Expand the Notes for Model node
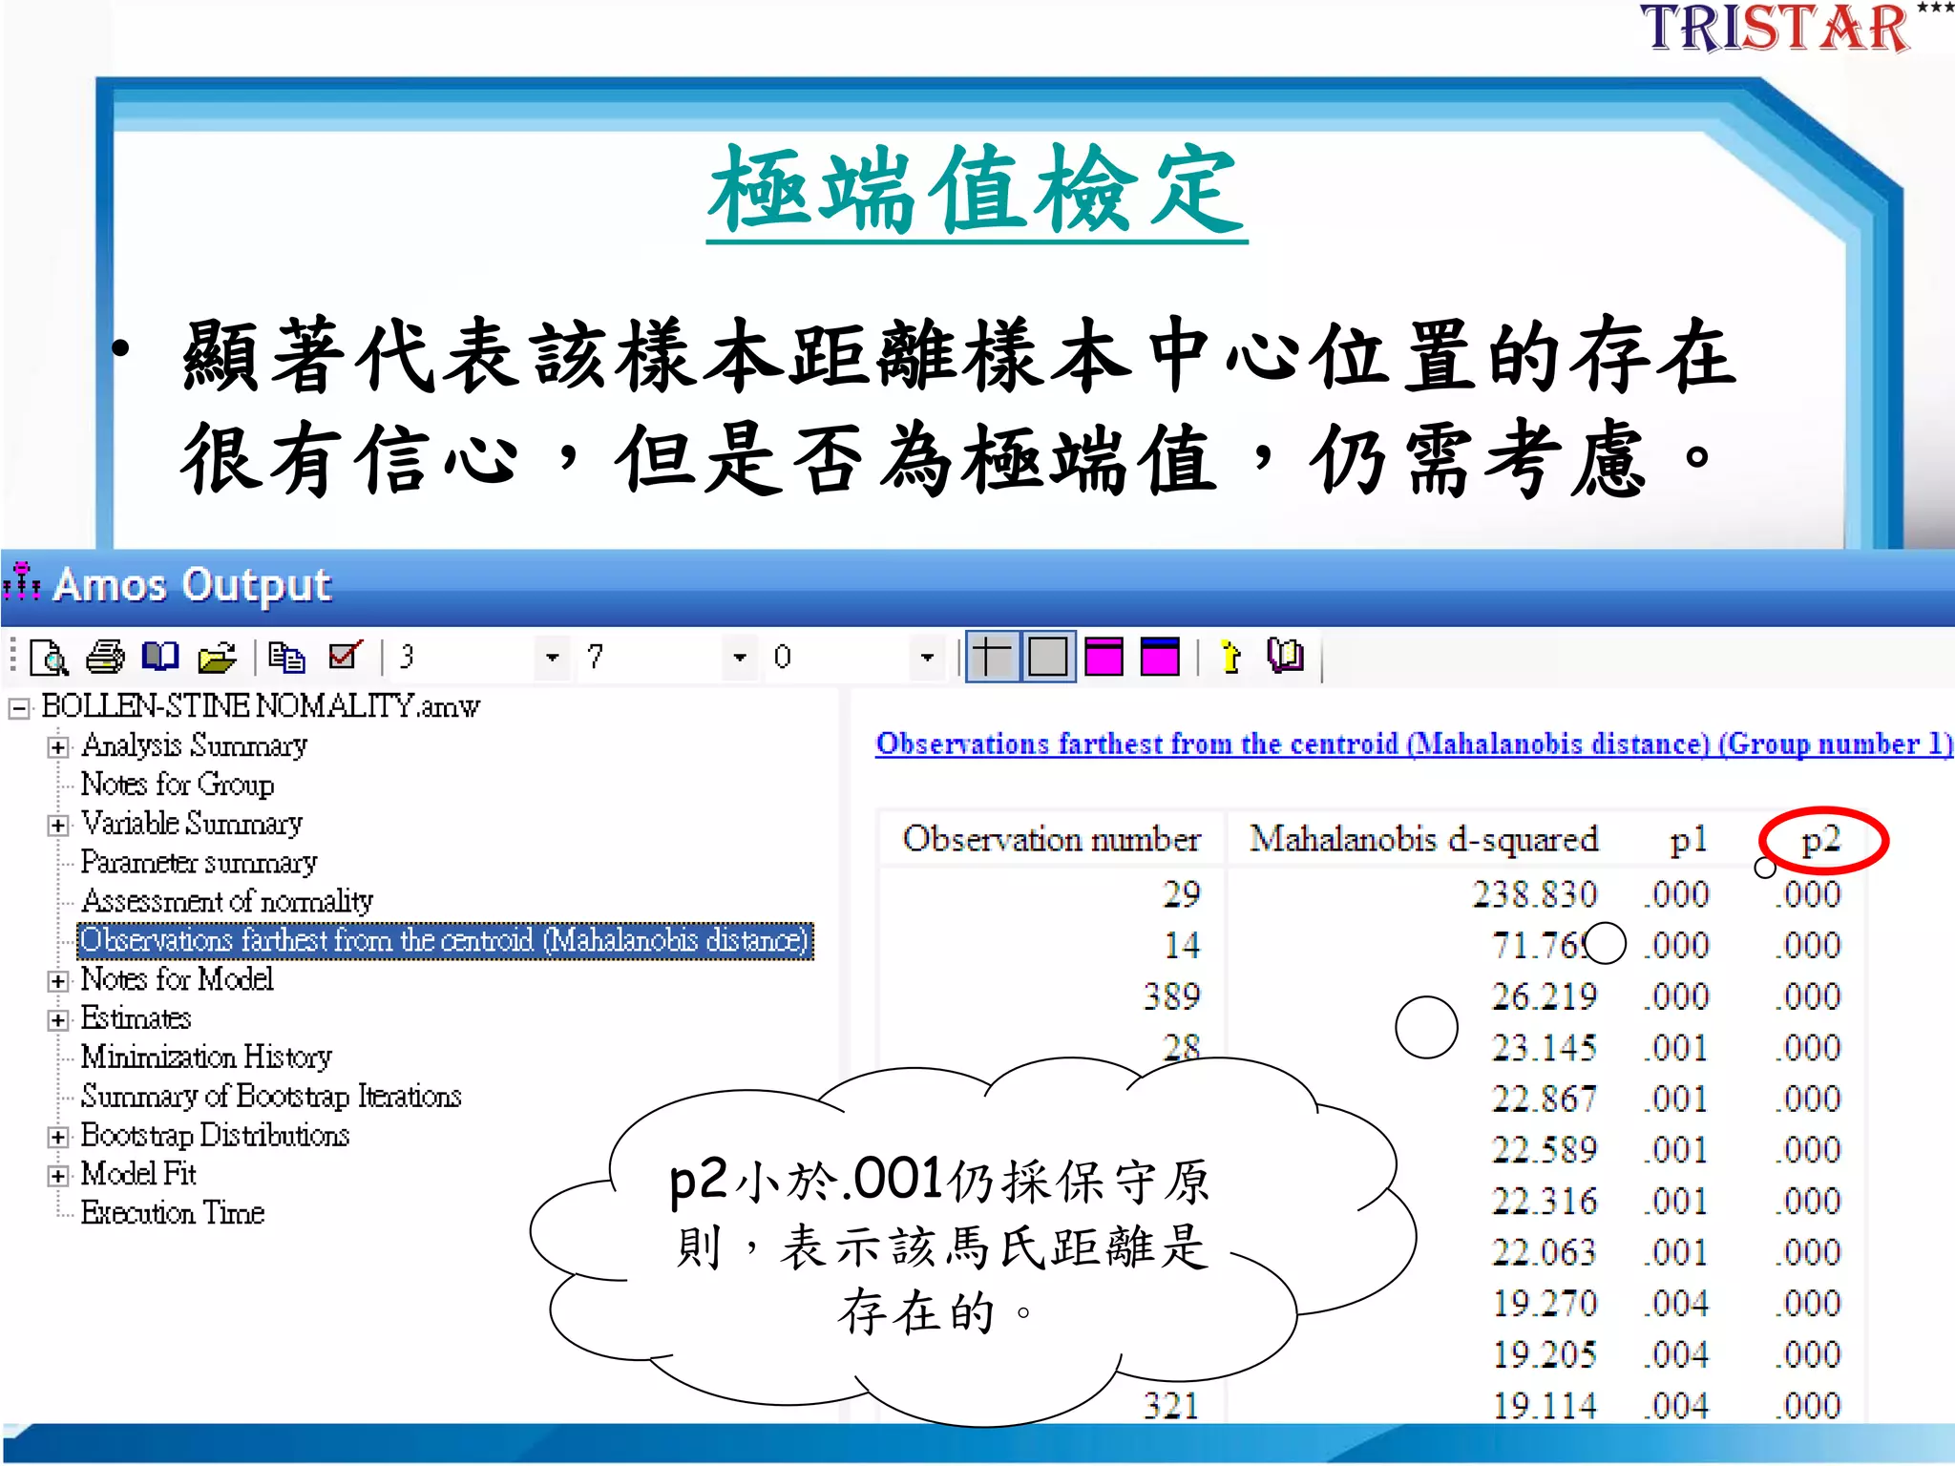The width and height of the screenshot is (1955, 1466). click(x=58, y=981)
